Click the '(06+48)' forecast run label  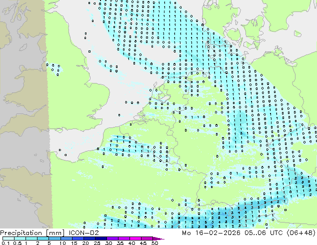coord(301,233)
